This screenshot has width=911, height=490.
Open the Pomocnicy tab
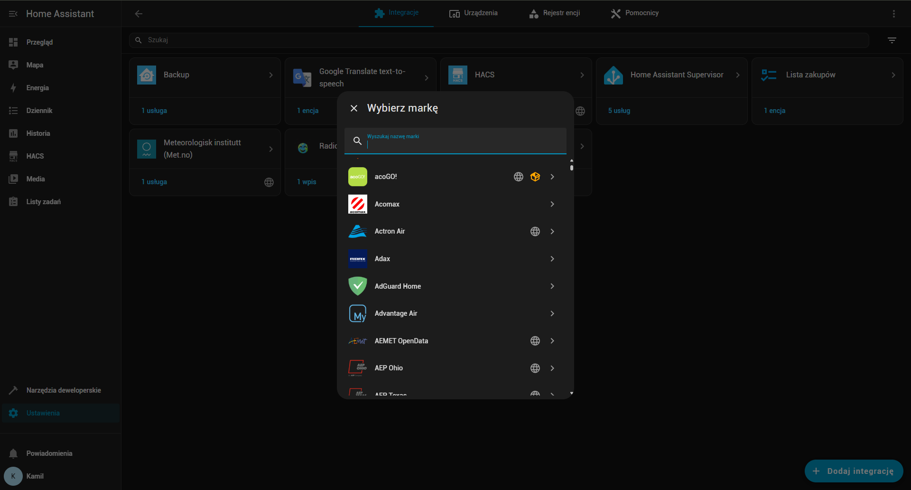tap(634, 13)
